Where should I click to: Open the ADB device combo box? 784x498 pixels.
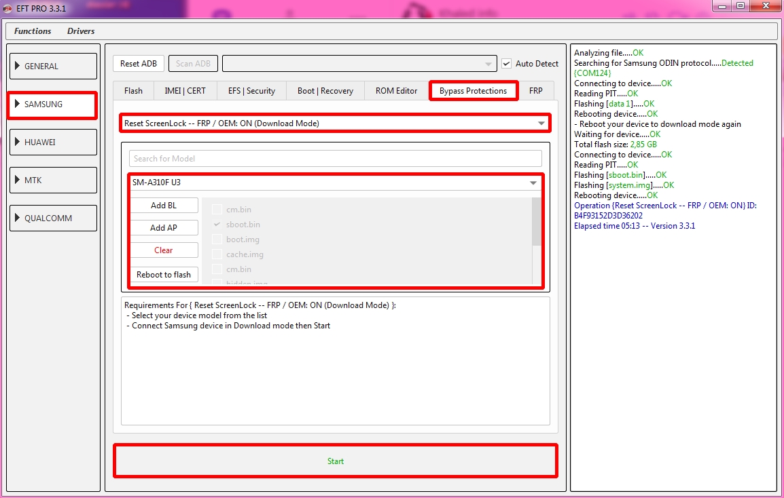coord(359,64)
